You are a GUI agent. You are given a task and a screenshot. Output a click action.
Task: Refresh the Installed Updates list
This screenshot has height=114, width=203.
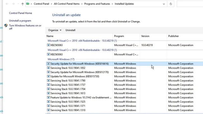point(171,4)
